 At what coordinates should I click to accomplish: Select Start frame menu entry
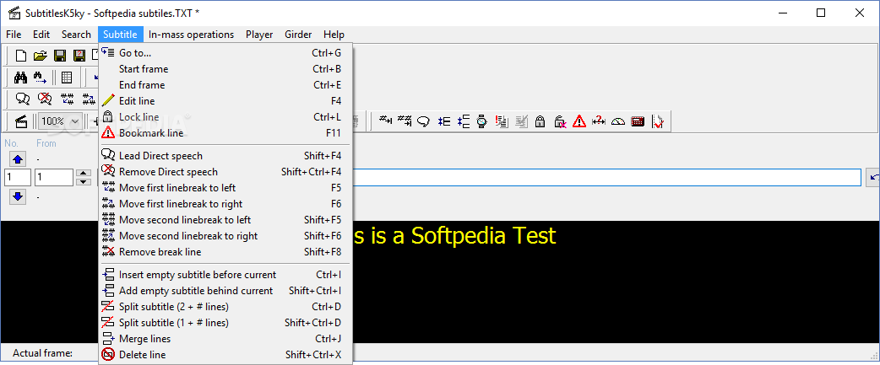click(225, 69)
